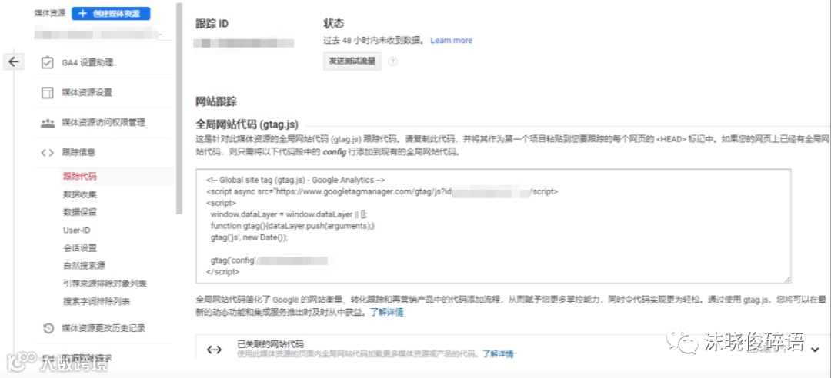Click the 网站跟踪 heading

tap(216, 101)
